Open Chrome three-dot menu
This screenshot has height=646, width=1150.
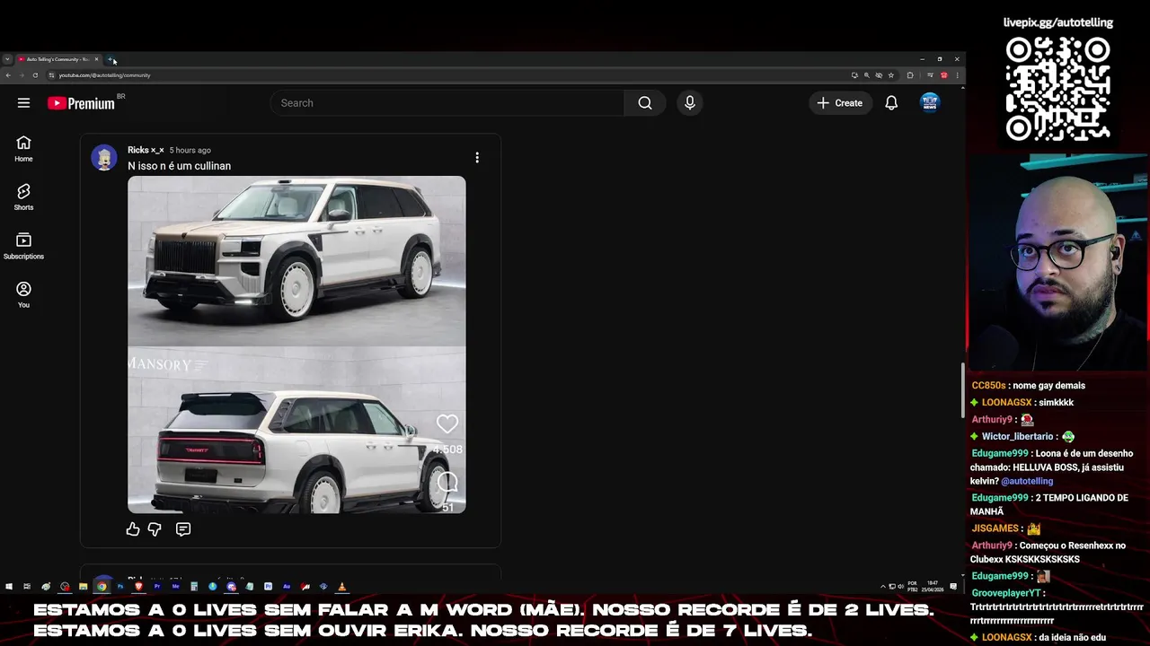957,75
